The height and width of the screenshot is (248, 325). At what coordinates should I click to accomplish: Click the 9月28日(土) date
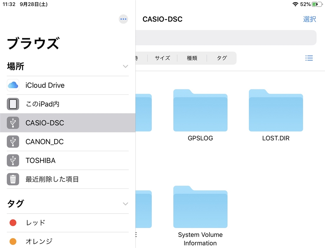tap(34, 4)
